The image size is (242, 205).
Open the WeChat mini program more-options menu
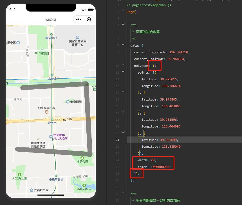79,19
